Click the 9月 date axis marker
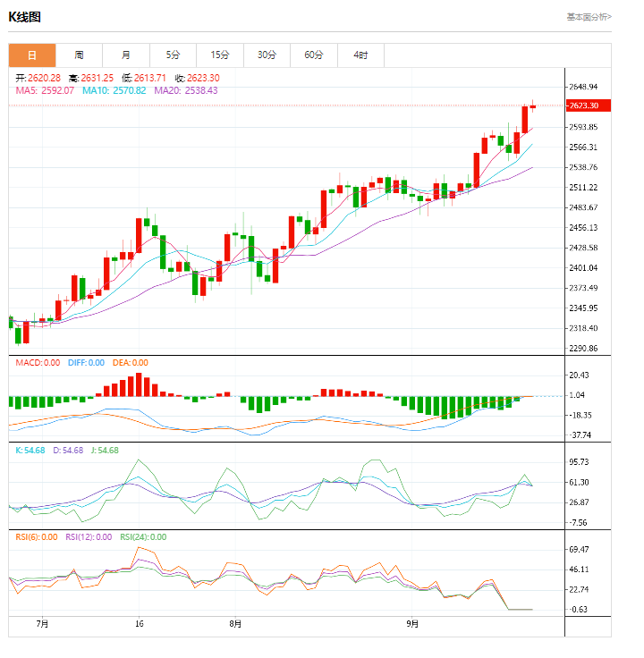This screenshot has width=644, height=658. (412, 623)
